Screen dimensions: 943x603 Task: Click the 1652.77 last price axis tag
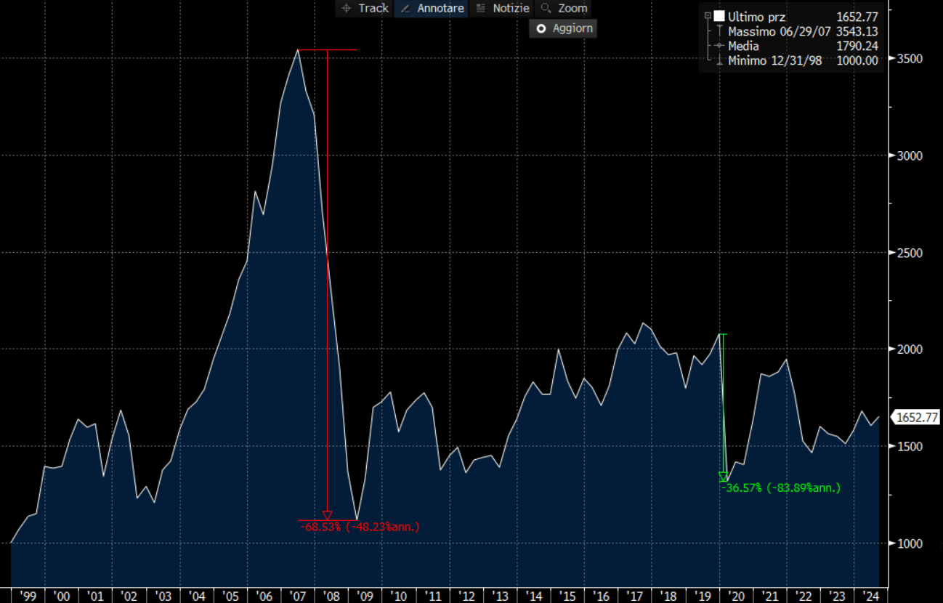(x=917, y=417)
